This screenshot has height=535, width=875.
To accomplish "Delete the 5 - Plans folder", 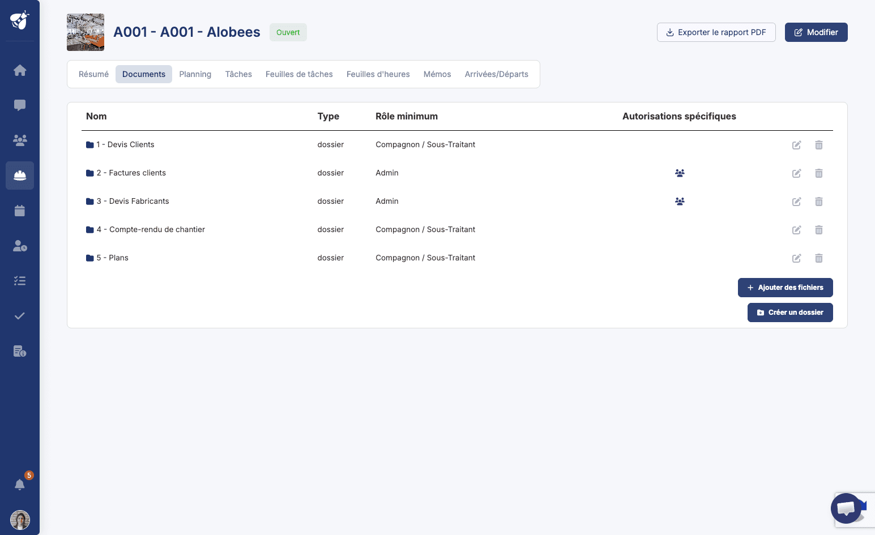I will click(x=819, y=258).
